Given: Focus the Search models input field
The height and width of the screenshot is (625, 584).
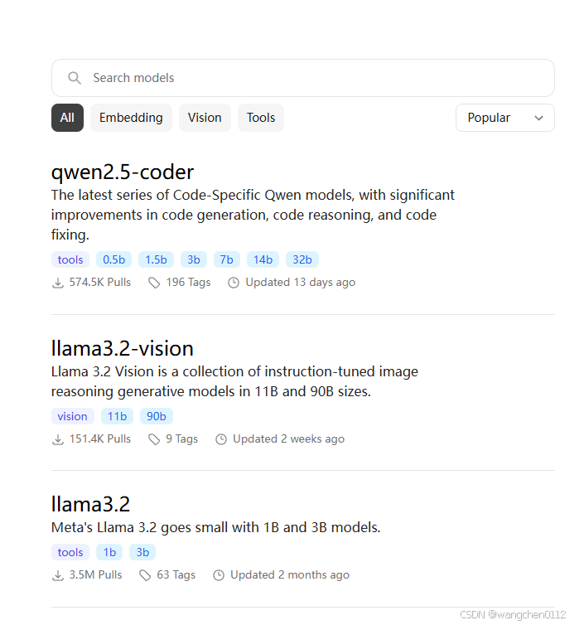Looking at the screenshot, I should (x=303, y=78).
